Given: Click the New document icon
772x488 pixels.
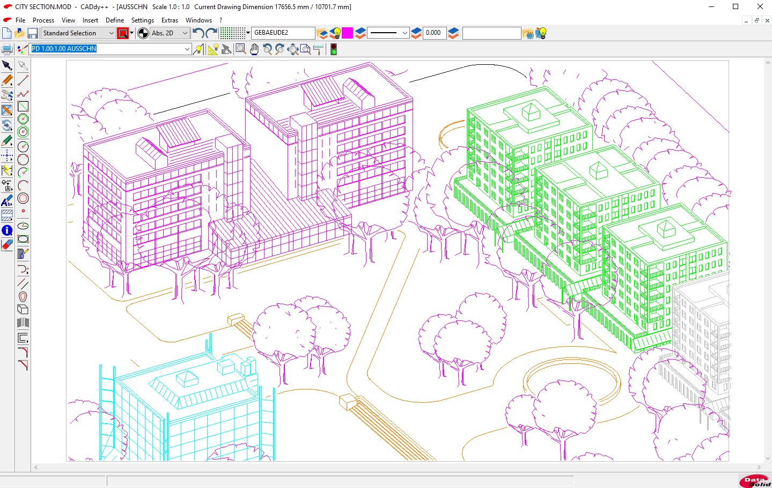Looking at the screenshot, I should pos(7,33).
